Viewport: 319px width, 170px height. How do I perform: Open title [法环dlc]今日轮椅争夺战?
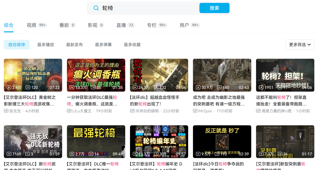point(219,166)
